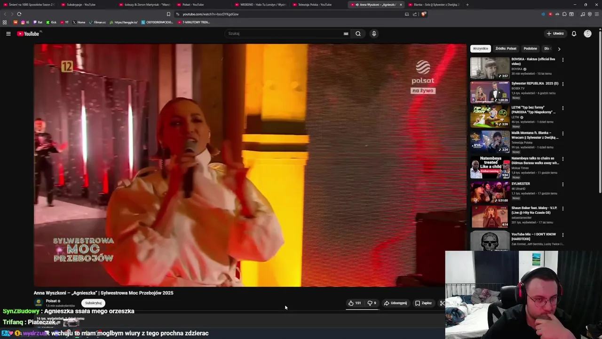Open the 7-MINUTOWY TREN bookmark
This screenshot has width=602, height=339.
pos(194,22)
